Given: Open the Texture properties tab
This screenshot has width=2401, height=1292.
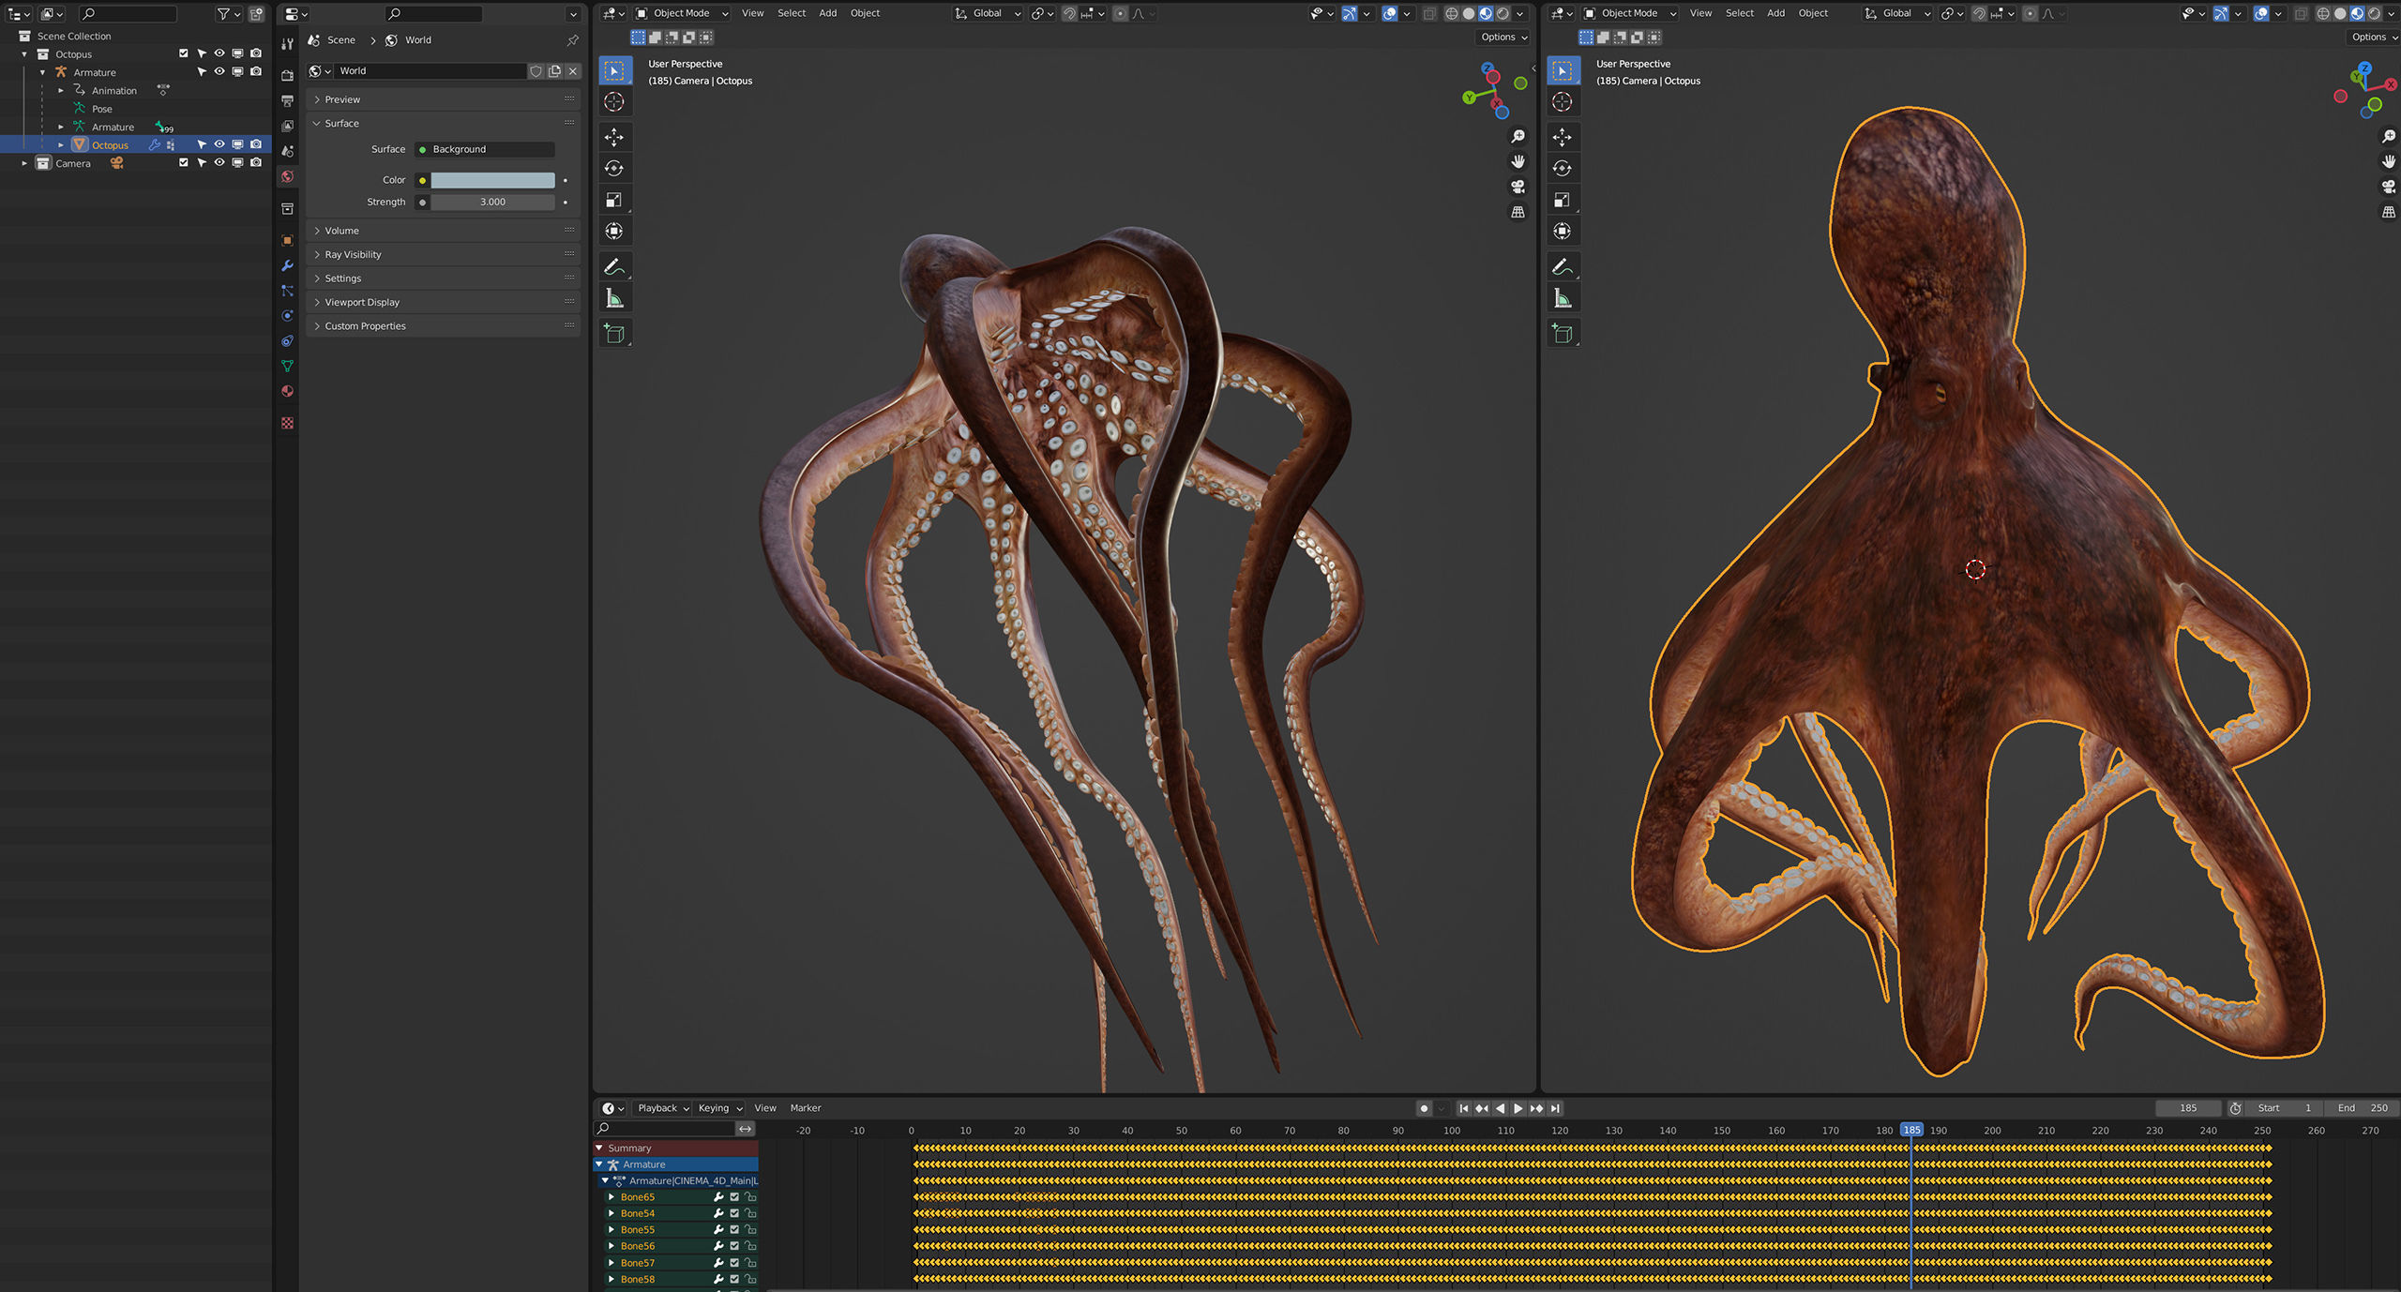Looking at the screenshot, I should pyautogui.click(x=287, y=424).
